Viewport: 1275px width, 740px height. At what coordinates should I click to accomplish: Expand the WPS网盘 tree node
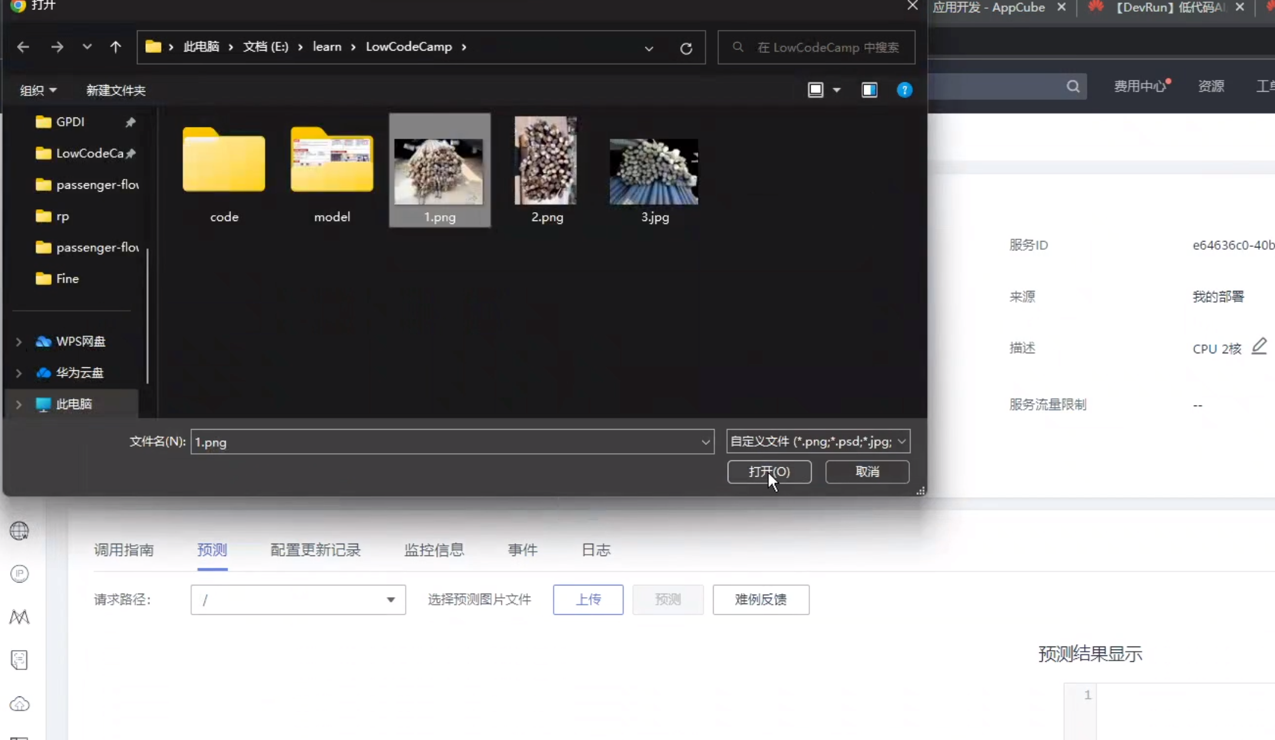[x=19, y=341]
